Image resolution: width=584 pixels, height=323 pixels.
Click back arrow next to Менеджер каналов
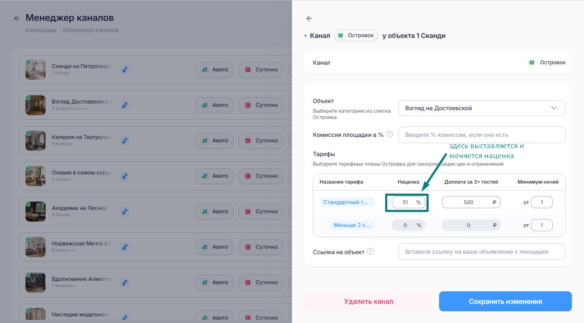coord(17,18)
